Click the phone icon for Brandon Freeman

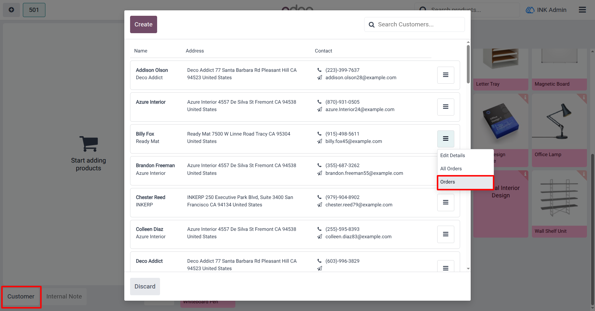319,165
